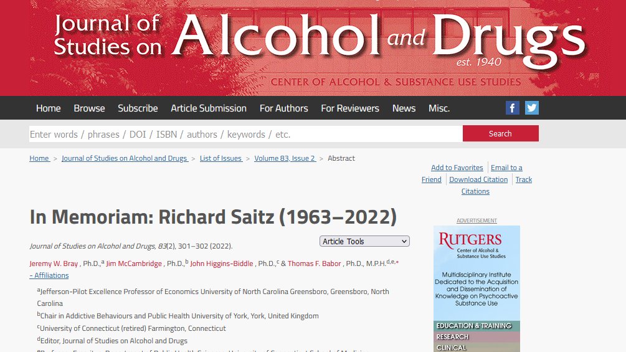This screenshot has width=626, height=352.
Task: Open the For Authors menu
Action: (x=284, y=108)
